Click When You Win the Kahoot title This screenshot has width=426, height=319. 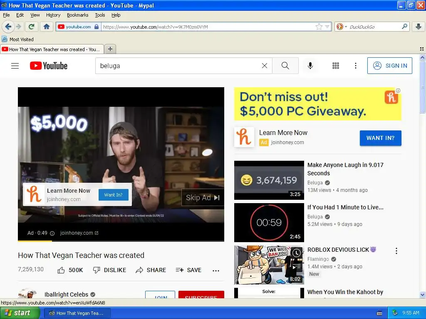point(345,292)
